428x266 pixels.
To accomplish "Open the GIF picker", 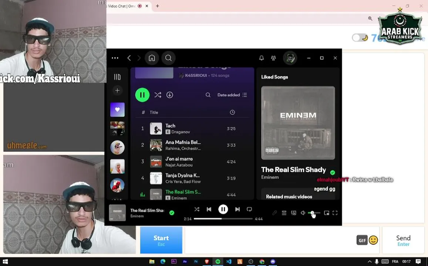I will tap(362, 240).
